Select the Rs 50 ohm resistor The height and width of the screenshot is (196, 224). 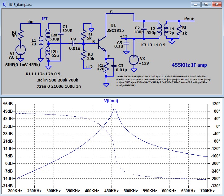coord(20,35)
